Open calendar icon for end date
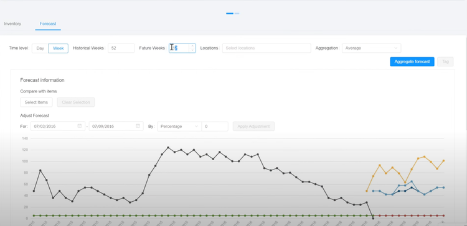The image size is (467, 226). click(x=138, y=126)
